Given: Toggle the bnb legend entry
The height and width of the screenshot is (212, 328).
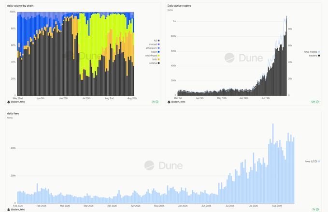Looking at the screenshot, I should click(x=156, y=60).
